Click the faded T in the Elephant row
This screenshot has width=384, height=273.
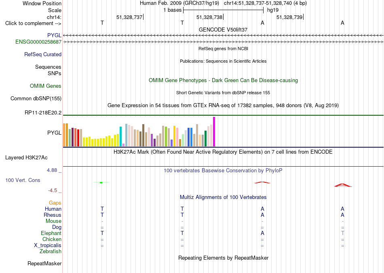[x=342, y=233]
